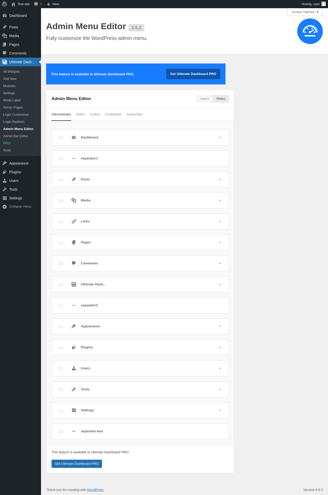Expand the Dashboard menu item row
328x495 pixels.
220,137
